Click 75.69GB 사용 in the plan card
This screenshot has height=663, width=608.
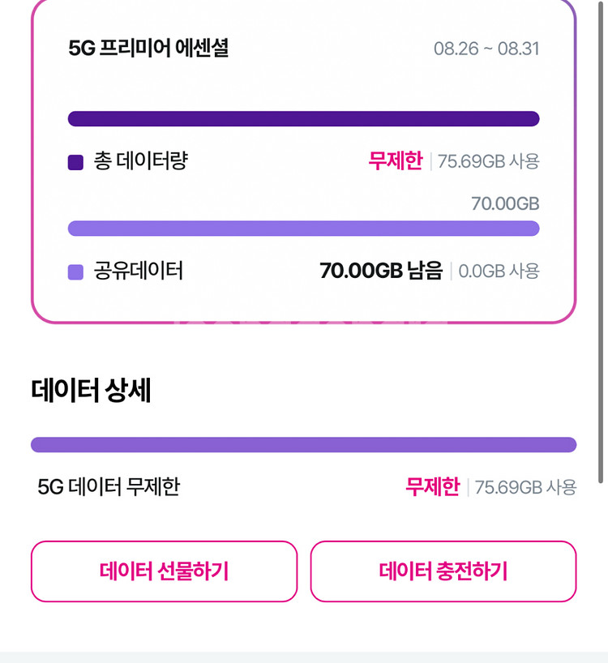click(x=488, y=162)
